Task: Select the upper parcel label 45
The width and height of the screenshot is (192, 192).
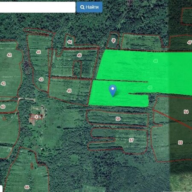Action: (x=79, y=55)
